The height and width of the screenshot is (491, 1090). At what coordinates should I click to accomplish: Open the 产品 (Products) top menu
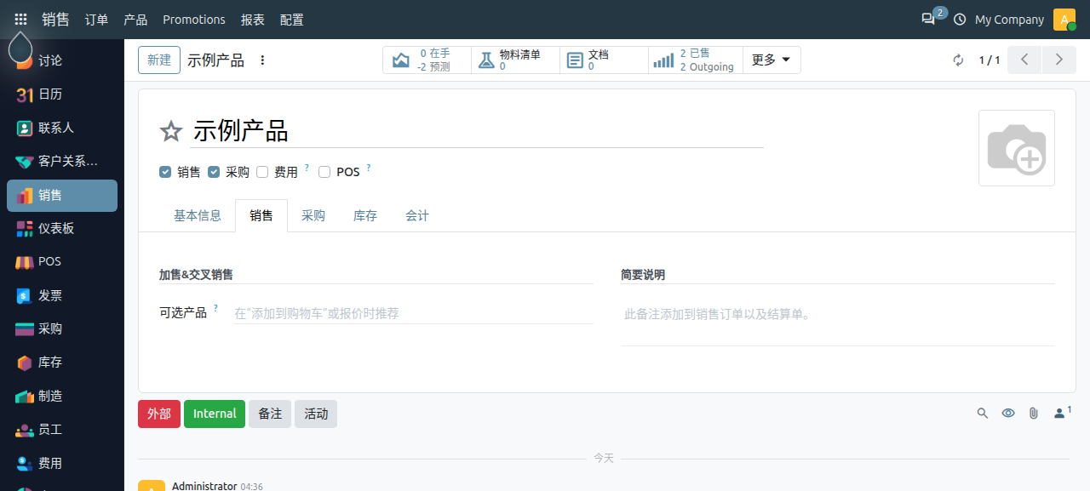coord(135,19)
